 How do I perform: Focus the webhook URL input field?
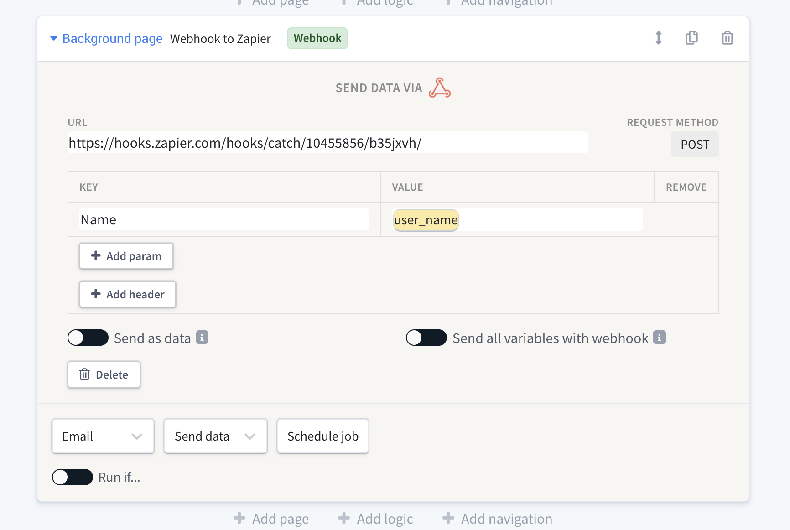[x=328, y=143]
